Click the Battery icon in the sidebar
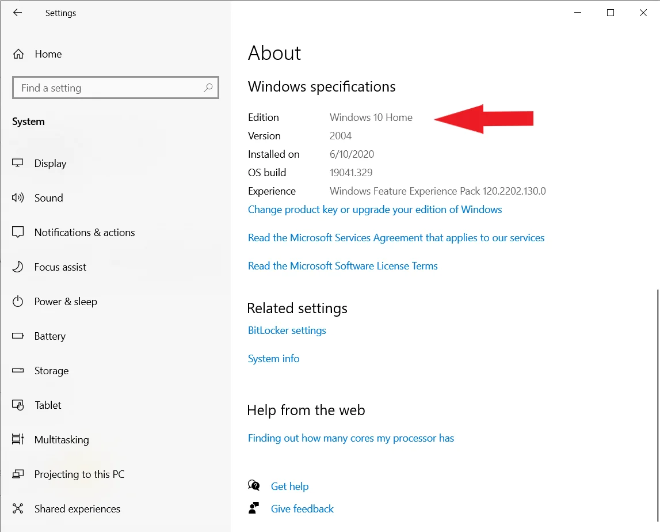The image size is (660, 532). (x=18, y=336)
